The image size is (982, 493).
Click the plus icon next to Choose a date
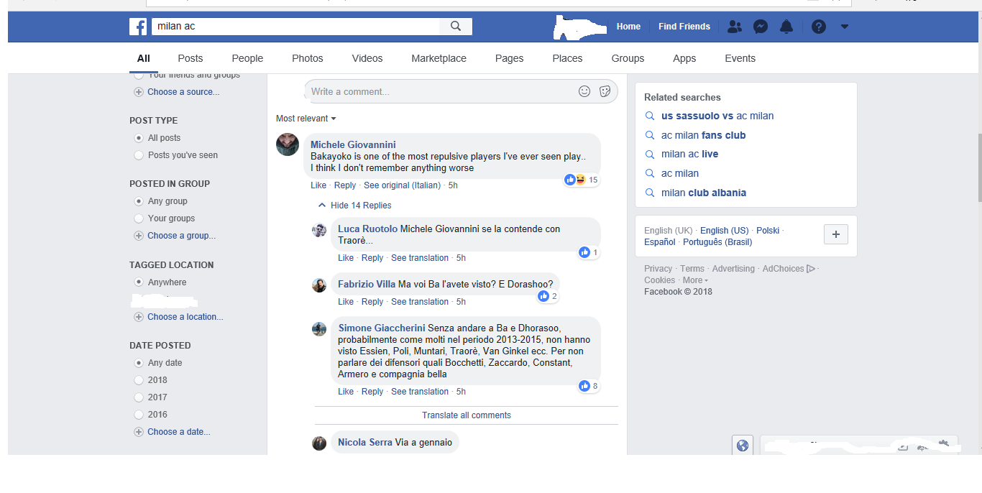(139, 432)
